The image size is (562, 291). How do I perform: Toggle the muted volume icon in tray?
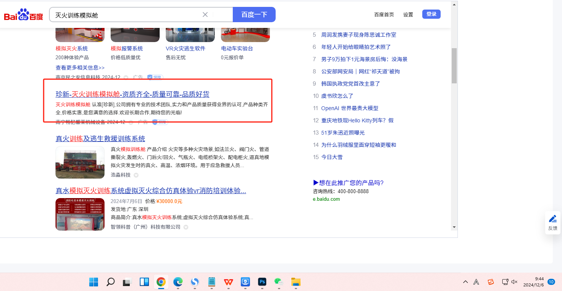click(515, 282)
